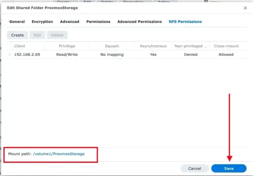Screen dimensions: 253x176
Task: Click the Edit rule button
Action: (x=37, y=35)
